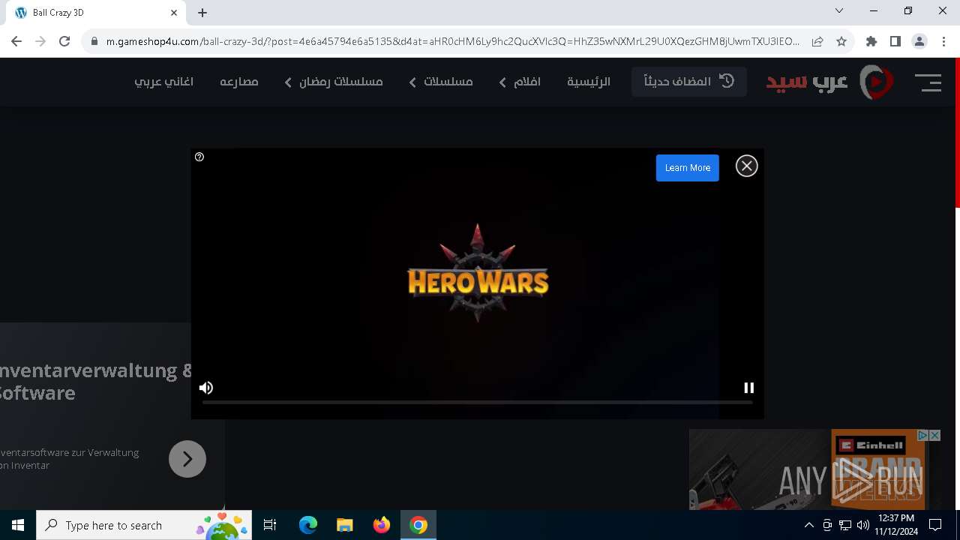Open the ad info question mark icon
This screenshot has height=540, width=960.
pyautogui.click(x=199, y=157)
